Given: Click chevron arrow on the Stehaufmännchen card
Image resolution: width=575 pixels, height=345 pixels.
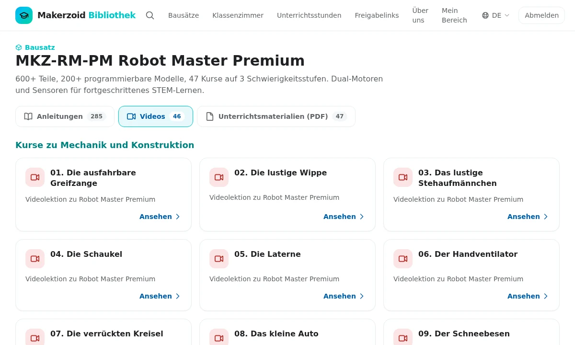Looking at the screenshot, I should 546,217.
